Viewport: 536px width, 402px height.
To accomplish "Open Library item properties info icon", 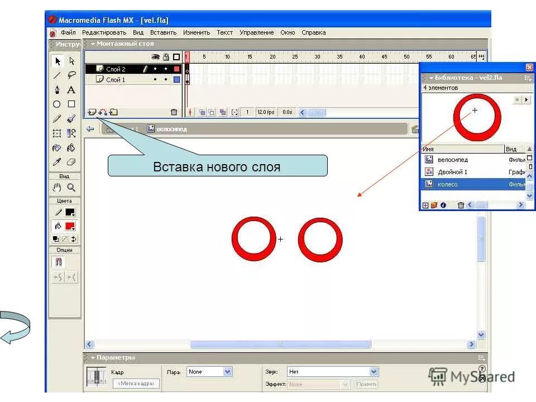I will (443, 205).
